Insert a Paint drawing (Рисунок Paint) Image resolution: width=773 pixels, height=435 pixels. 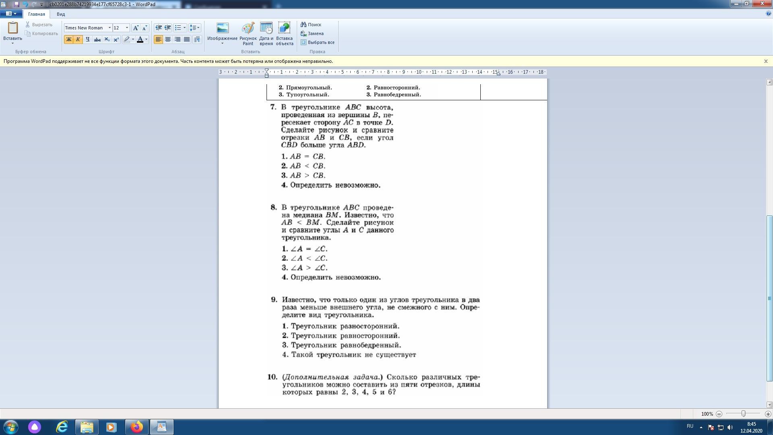pos(248,29)
